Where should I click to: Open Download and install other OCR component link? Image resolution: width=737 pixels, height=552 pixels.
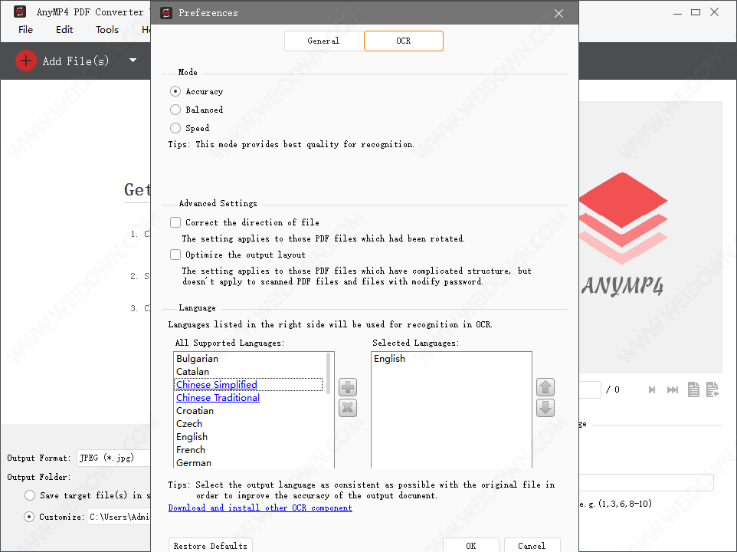coord(260,508)
